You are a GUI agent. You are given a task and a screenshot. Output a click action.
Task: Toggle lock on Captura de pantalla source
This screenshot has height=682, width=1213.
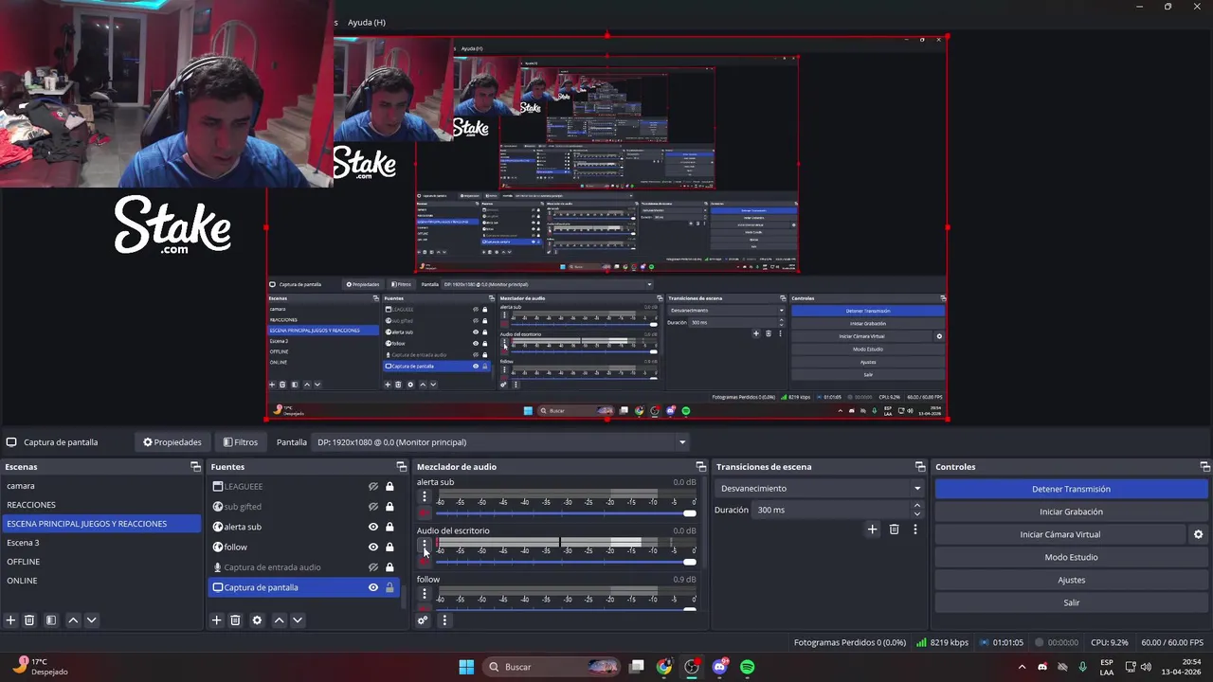click(389, 587)
